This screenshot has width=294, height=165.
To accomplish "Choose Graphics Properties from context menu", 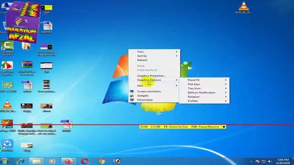I will point(154,76).
